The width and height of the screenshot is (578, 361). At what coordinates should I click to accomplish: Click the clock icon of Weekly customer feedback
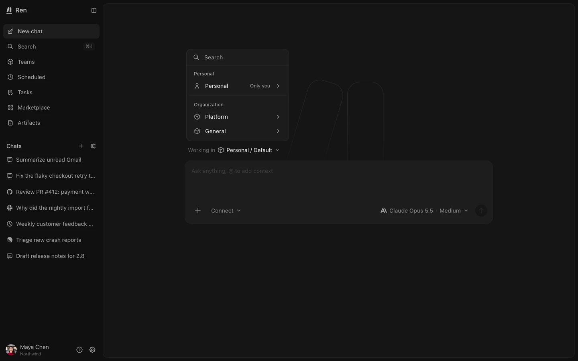pos(10,224)
